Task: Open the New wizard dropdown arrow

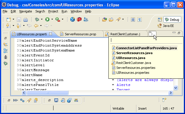Action: 14,19
